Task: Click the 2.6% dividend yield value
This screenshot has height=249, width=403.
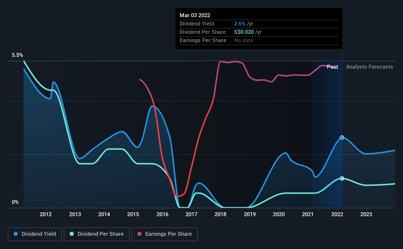Action: pos(240,24)
